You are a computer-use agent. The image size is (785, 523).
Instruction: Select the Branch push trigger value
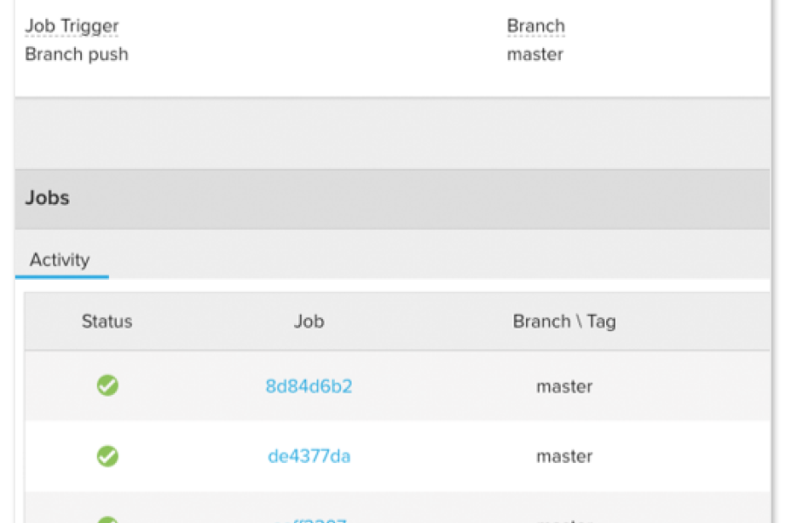tap(77, 54)
